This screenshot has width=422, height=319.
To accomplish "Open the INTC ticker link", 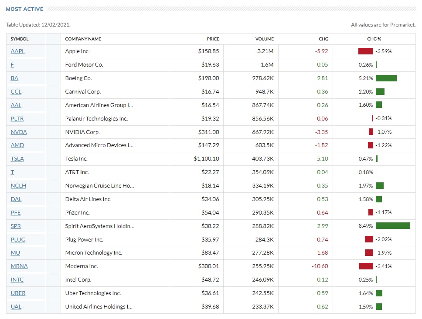I will [17, 279].
